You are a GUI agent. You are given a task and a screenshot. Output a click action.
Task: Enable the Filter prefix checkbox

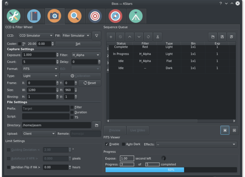coord(72,107)
